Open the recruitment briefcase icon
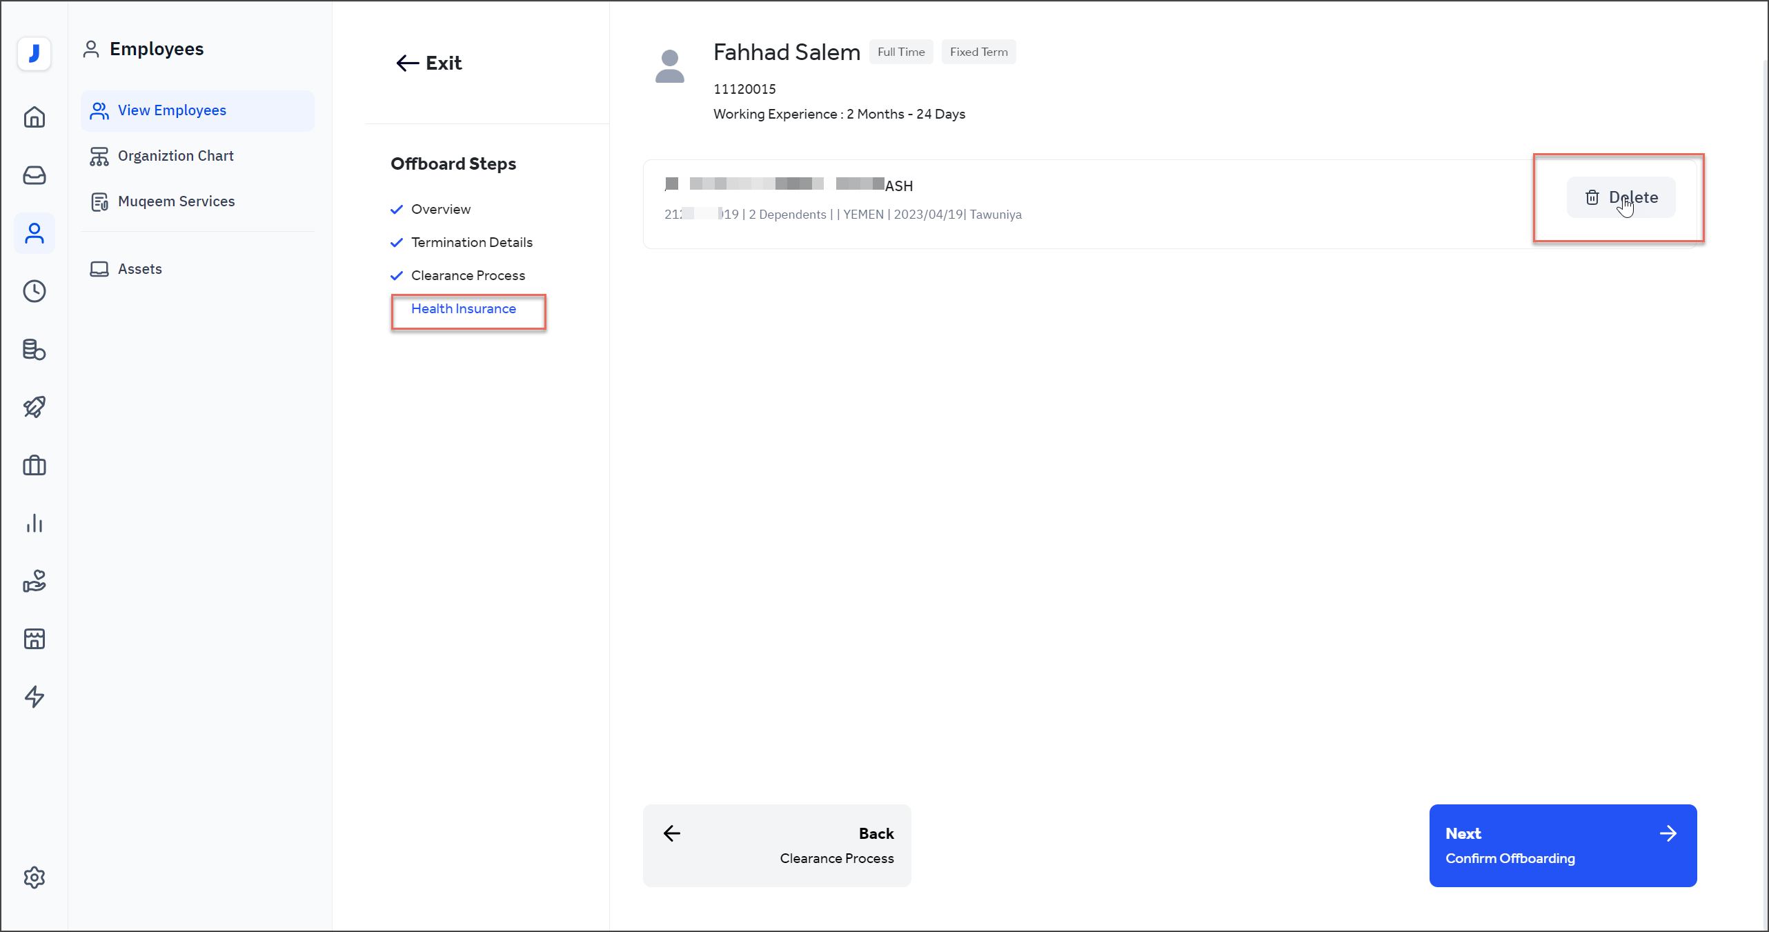The width and height of the screenshot is (1769, 932). (x=34, y=466)
